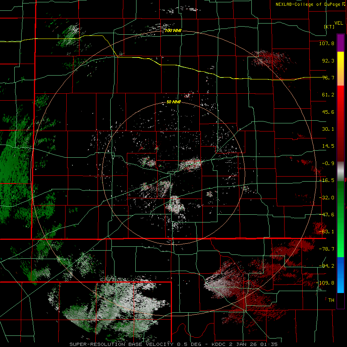Click the VEL legend title
The image size is (347, 347).
(339, 23)
